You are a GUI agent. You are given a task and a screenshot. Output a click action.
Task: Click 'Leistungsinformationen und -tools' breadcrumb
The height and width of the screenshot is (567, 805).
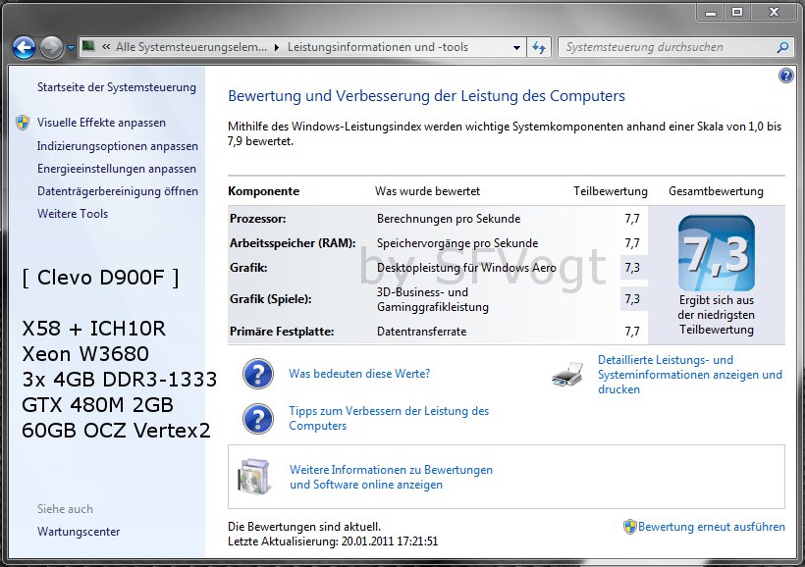click(x=377, y=47)
